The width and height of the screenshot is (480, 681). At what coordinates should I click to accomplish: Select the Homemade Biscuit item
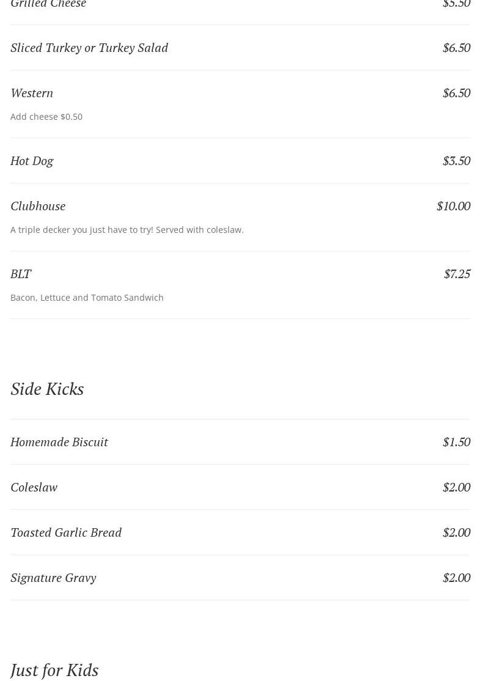59,442
